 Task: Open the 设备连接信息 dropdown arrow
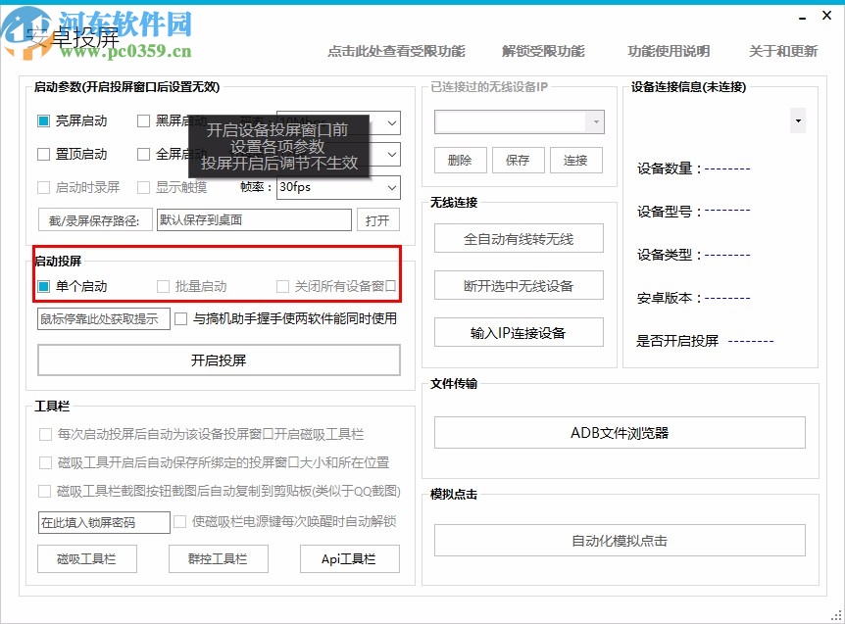(x=797, y=120)
